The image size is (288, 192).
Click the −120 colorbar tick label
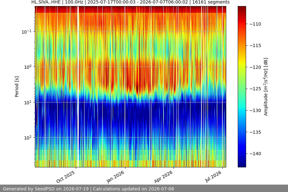[255, 67]
